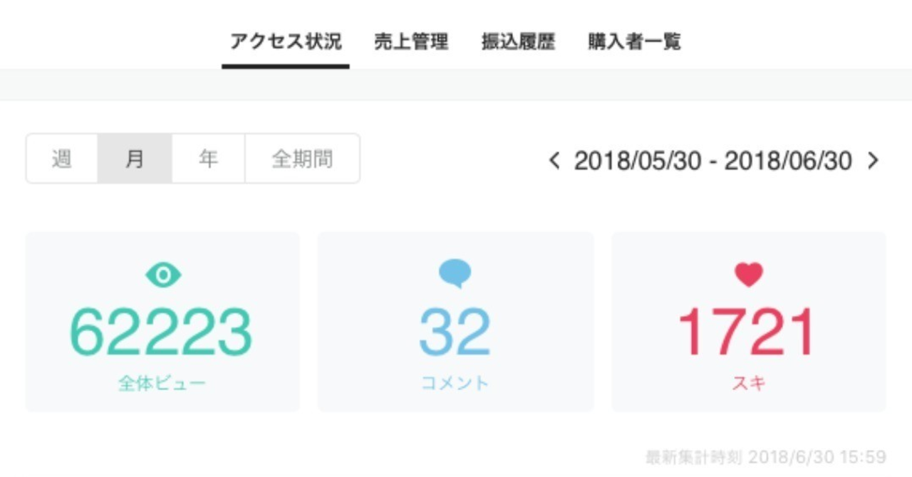Click the green eye views icon
This screenshot has height=477, width=912.
click(x=163, y=275)
